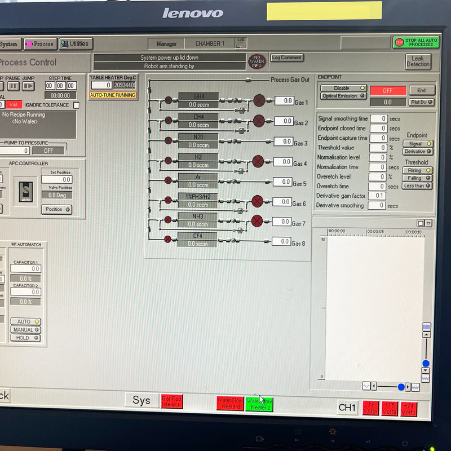Toggle the red endpoint OFF button
451x451 pixels.
coord(388,91)
